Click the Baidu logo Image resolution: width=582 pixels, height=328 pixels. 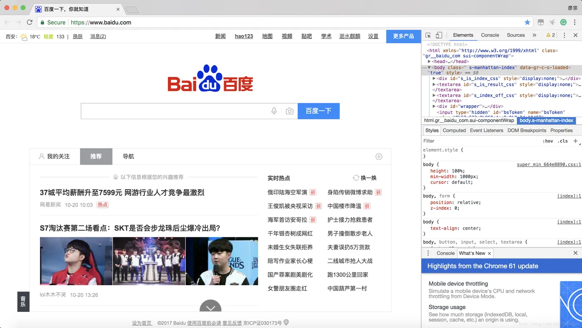tap(210, 78)
